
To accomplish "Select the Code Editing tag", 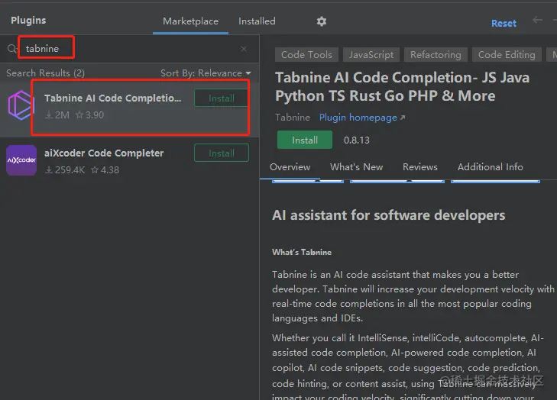I will tap(507, 55).
